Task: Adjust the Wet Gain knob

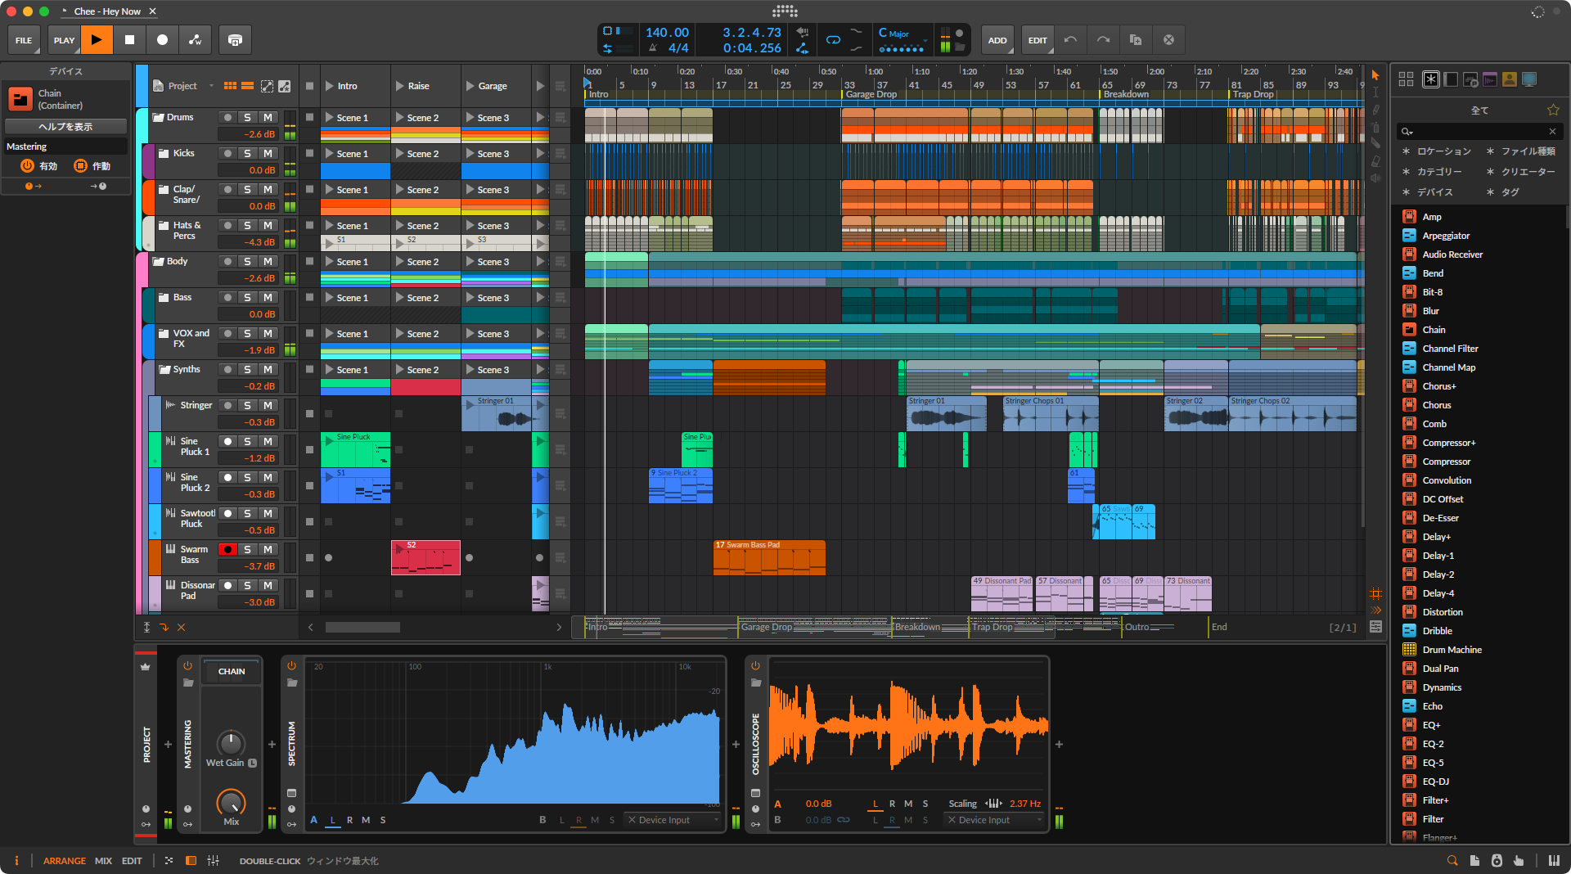Action: pyautogui.click(x=231, y=743)
